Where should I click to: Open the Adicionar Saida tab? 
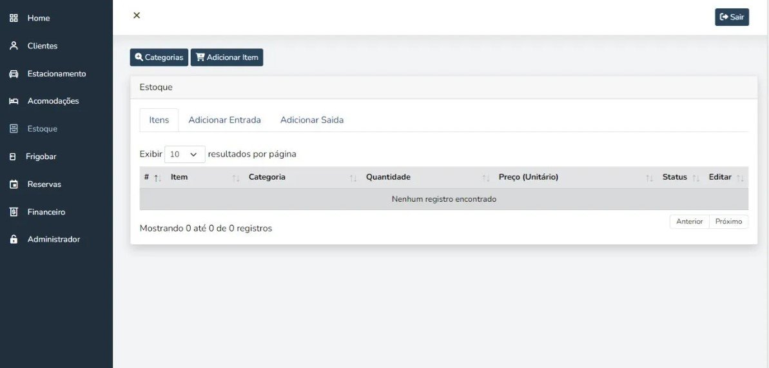(x=311, y=120)
